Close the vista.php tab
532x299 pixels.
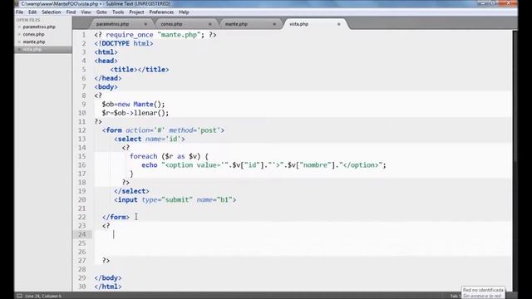[x=338, y=24]
